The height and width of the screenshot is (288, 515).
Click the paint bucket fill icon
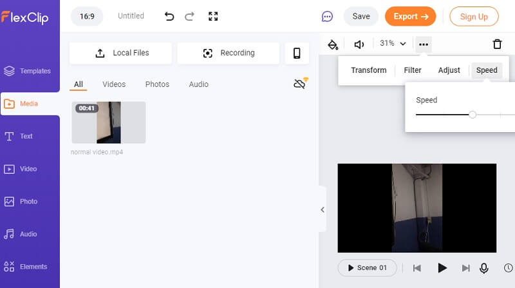click(333, 44)
